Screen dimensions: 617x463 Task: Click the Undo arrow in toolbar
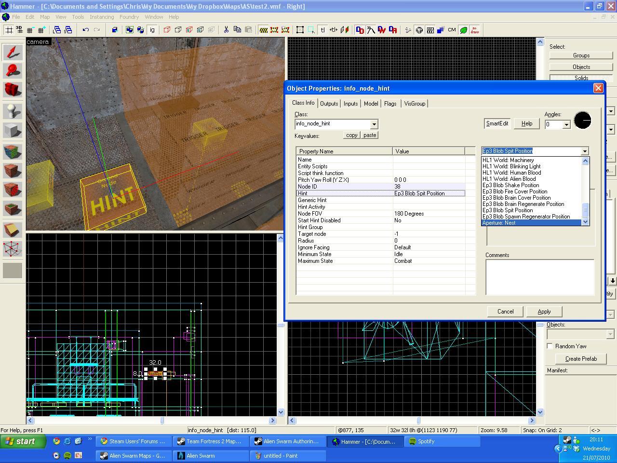coord(86,30)
